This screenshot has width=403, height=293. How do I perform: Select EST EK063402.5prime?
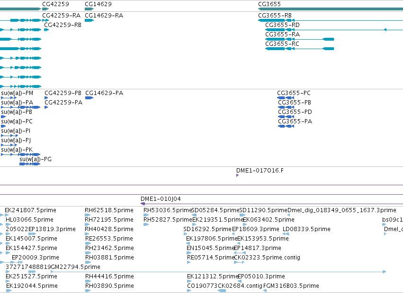click(269, 220)
